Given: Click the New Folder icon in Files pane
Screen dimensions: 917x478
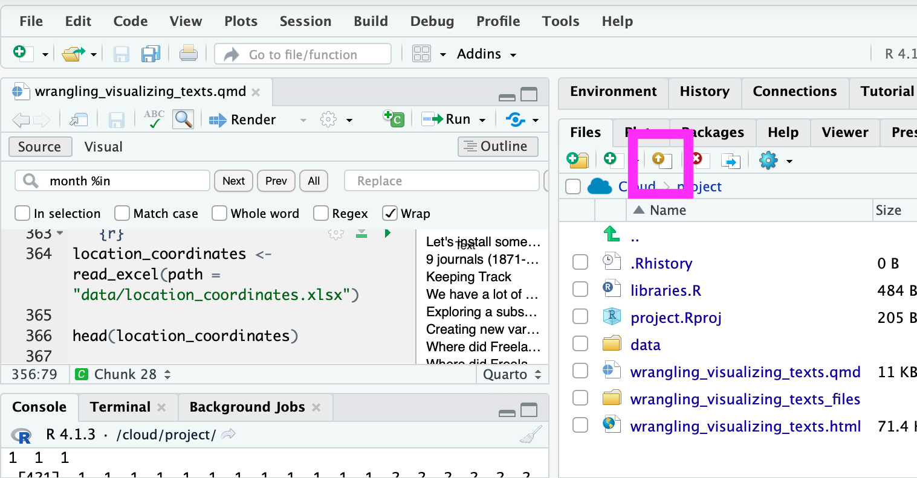Looking at the screenshot, I should tap(577, 159).
